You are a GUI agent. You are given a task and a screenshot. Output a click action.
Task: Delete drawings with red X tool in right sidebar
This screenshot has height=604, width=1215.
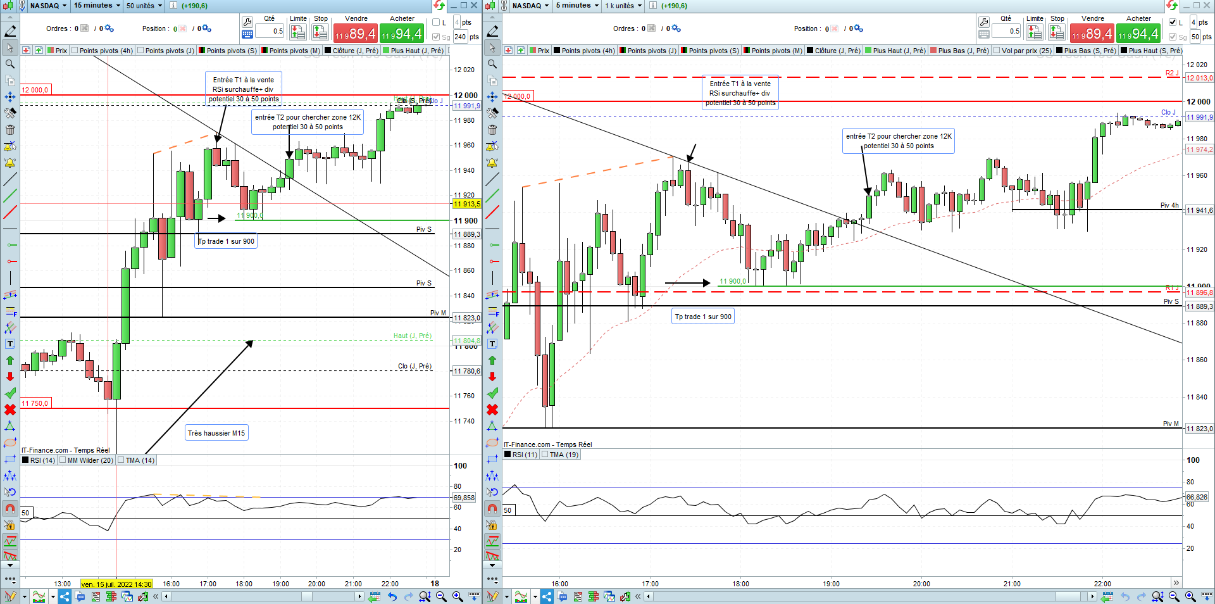[x=492, y=410]
